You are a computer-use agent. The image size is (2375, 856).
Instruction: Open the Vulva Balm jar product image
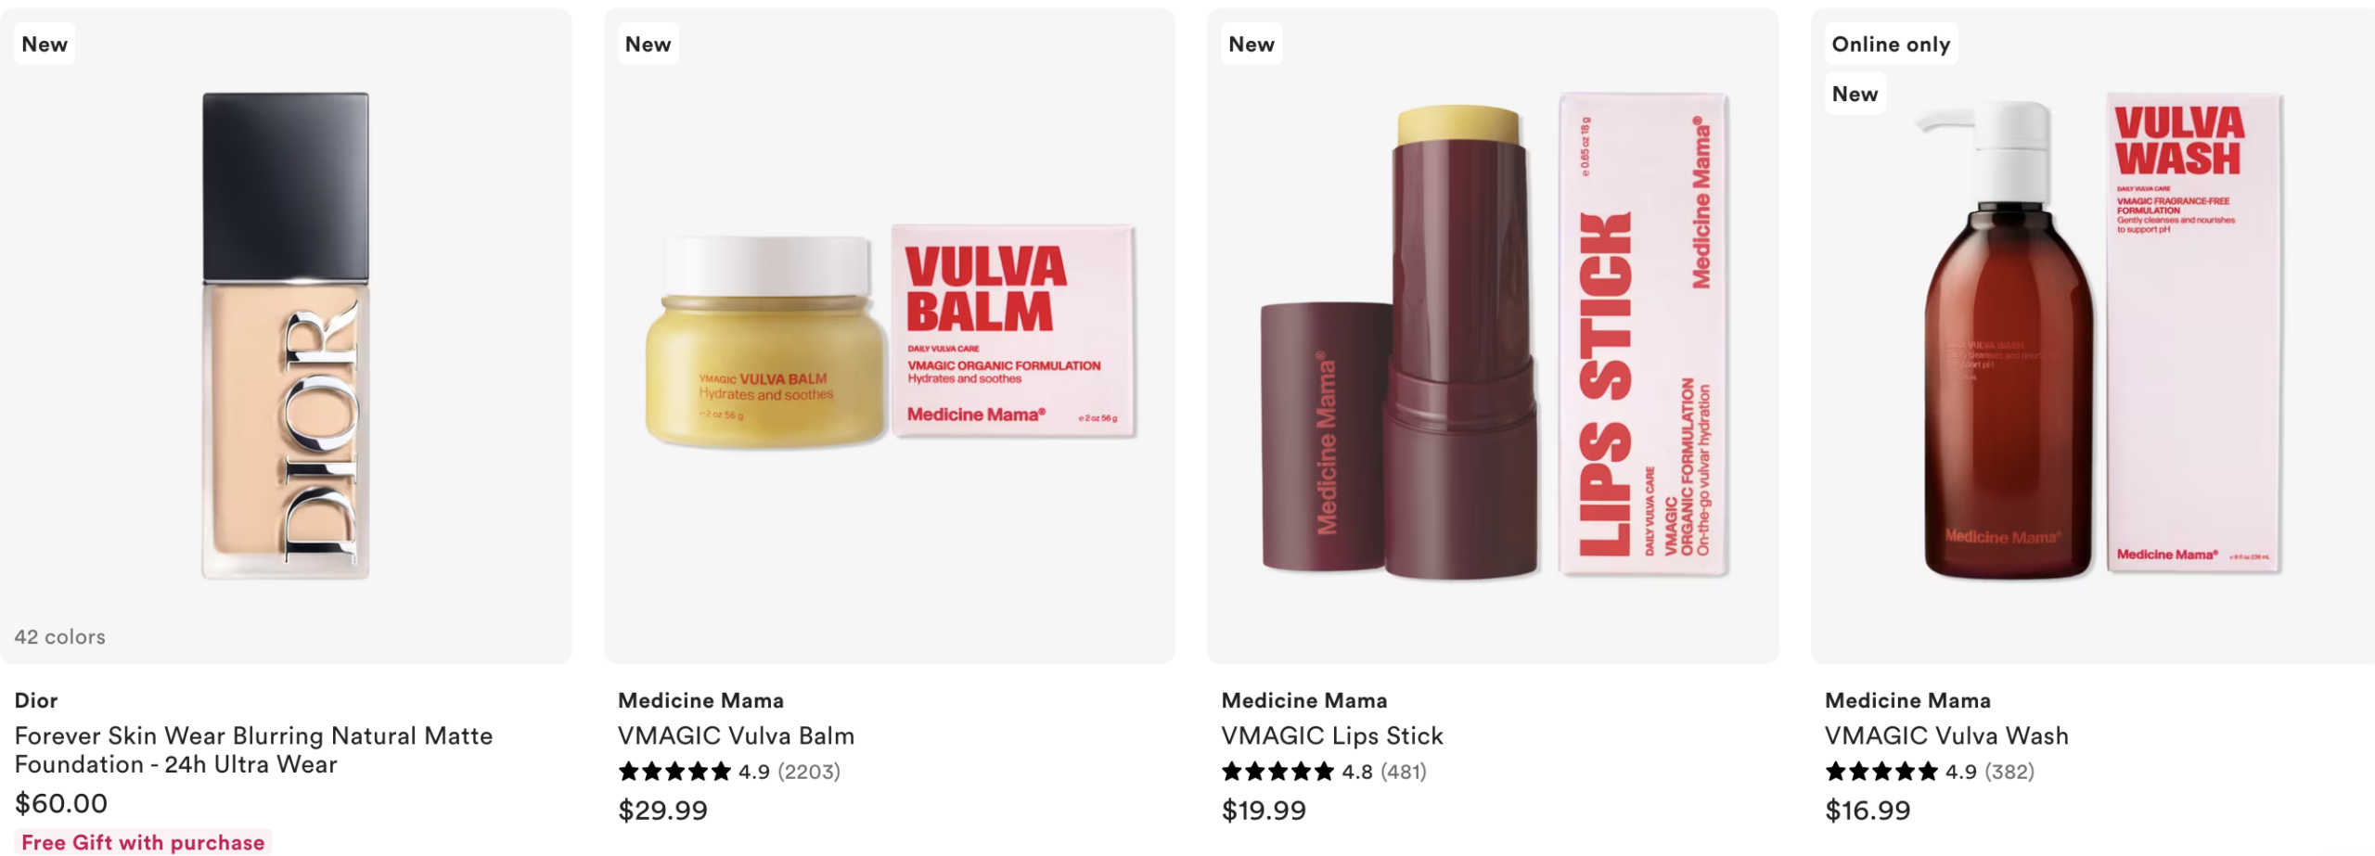pos(890,336)
